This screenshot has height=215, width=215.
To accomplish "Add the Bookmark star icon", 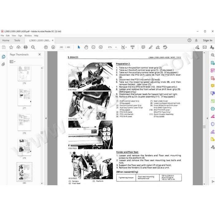I will 11,47.
